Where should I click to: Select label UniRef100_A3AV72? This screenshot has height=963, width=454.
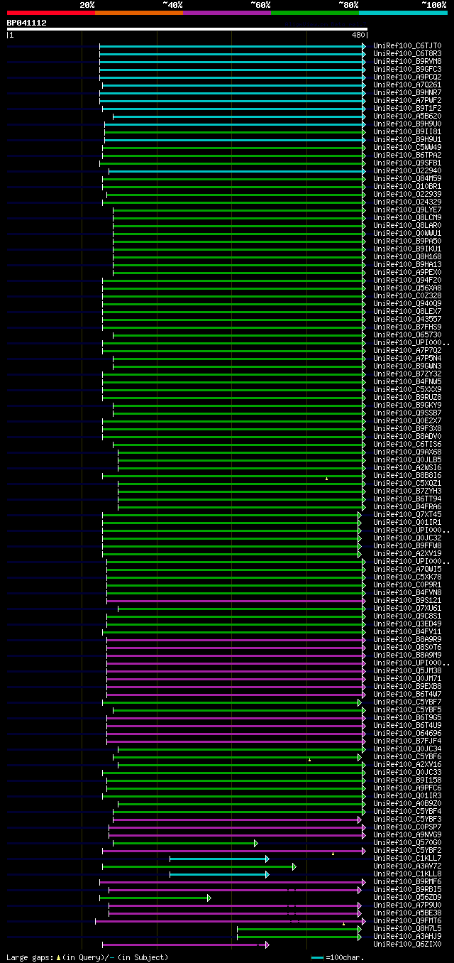407,866
